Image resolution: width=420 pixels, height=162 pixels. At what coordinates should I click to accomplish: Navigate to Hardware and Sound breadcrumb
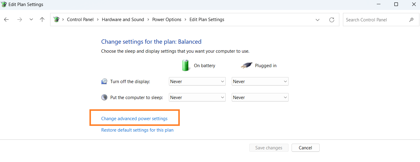point(123,20)
